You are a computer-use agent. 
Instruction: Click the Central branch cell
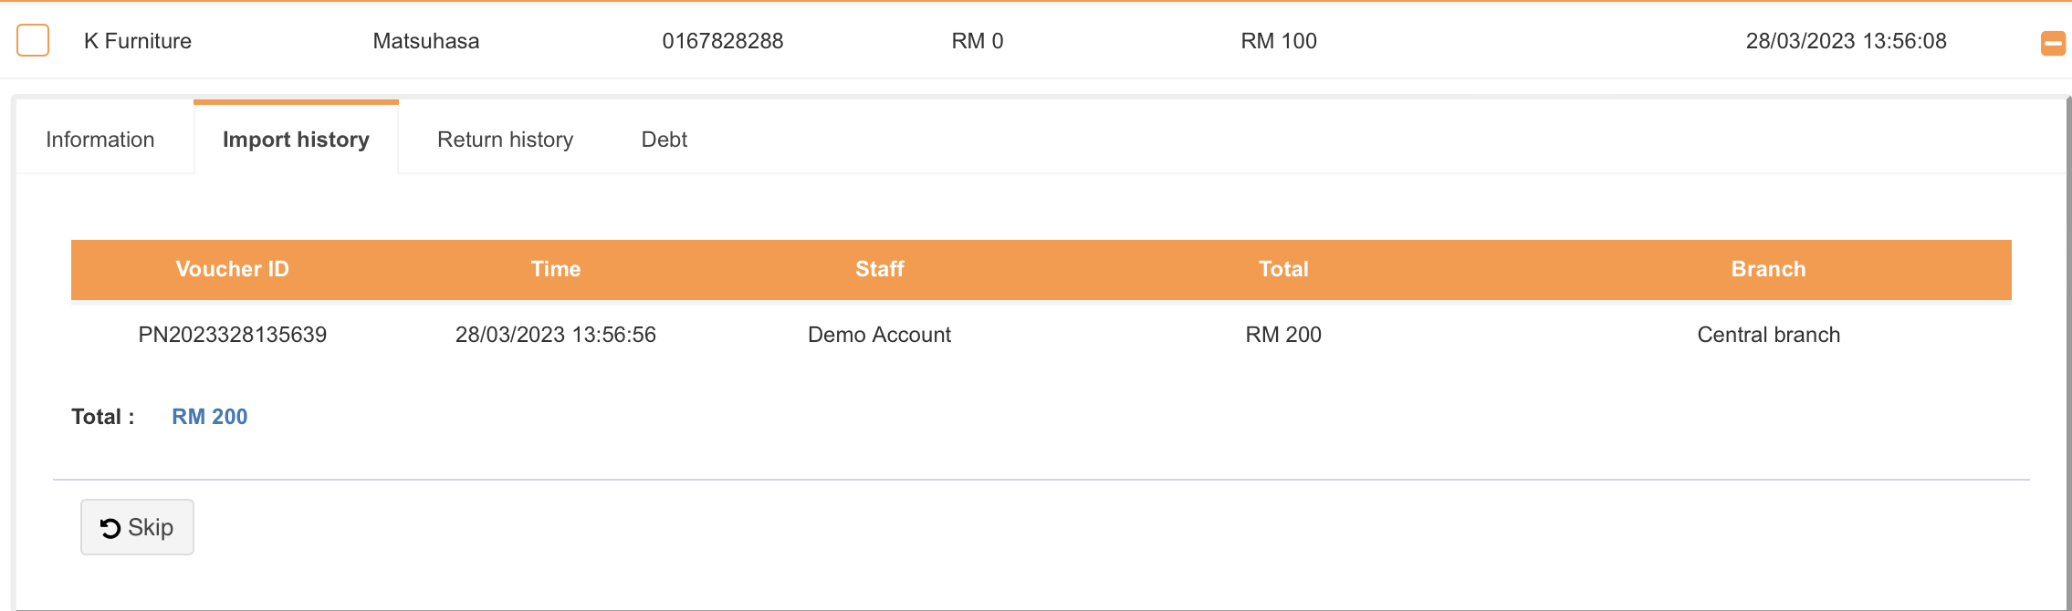coord(1768,335)
